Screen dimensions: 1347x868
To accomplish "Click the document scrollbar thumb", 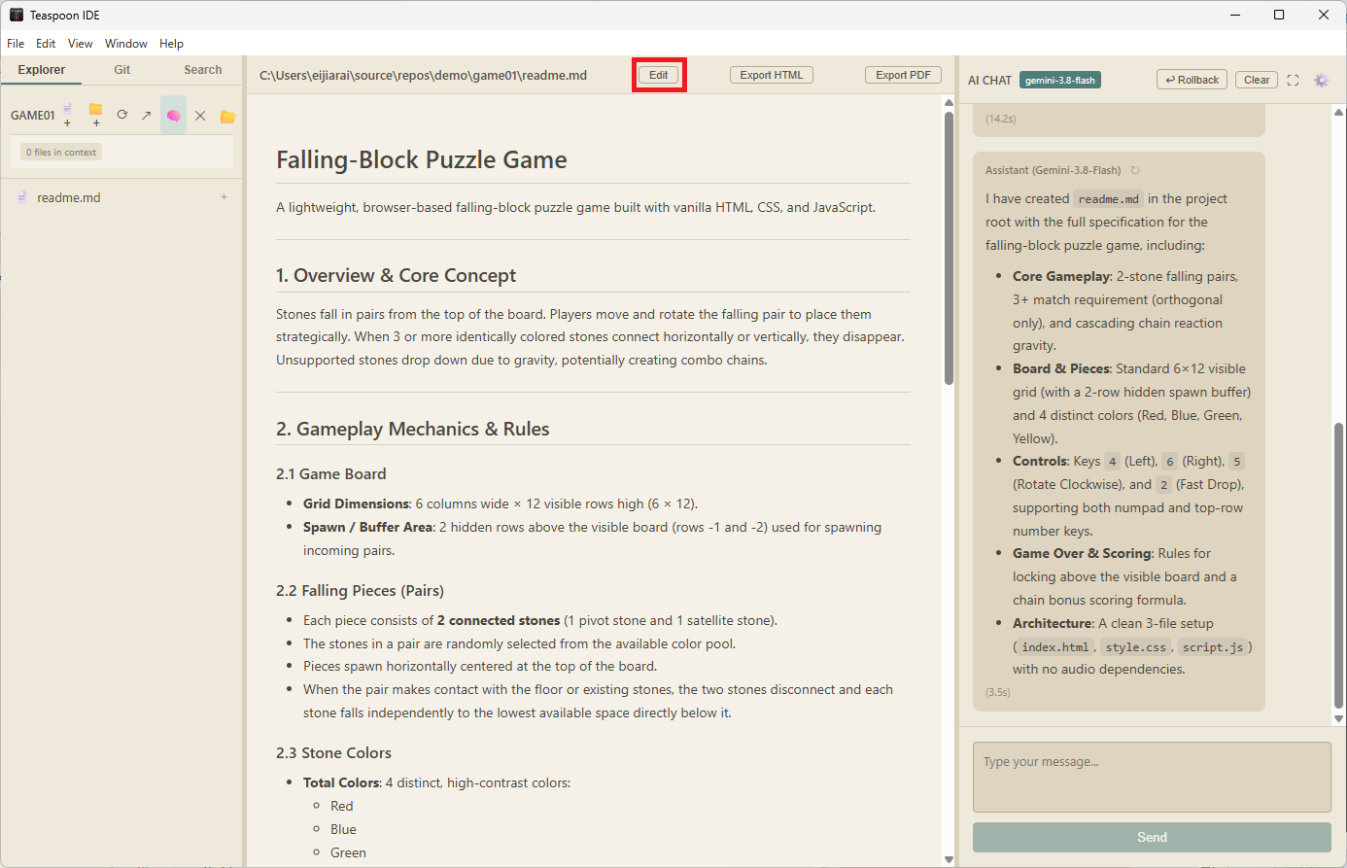I will 949,248.
